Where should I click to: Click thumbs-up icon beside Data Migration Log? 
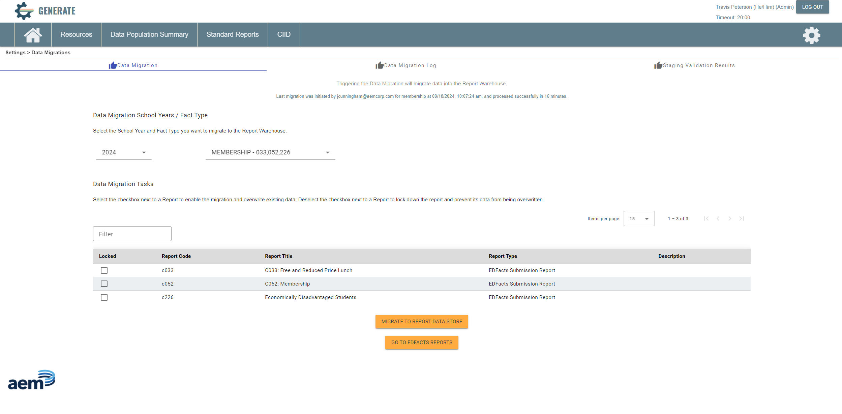[x=380, y=65]
